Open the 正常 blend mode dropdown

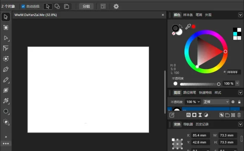pos(216,102)
